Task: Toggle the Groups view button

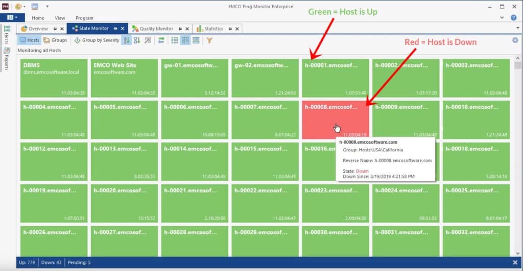Action: (x=55, y=40)
